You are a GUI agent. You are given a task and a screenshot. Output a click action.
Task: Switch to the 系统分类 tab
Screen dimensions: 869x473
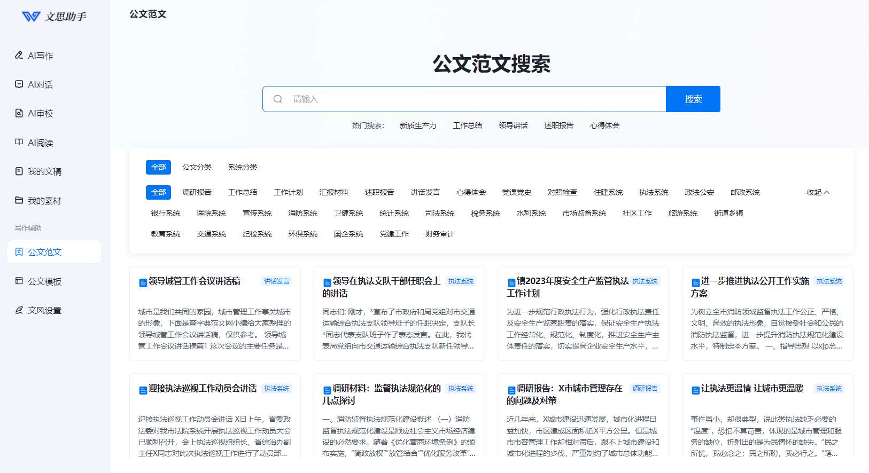click(x=243, y=167)
